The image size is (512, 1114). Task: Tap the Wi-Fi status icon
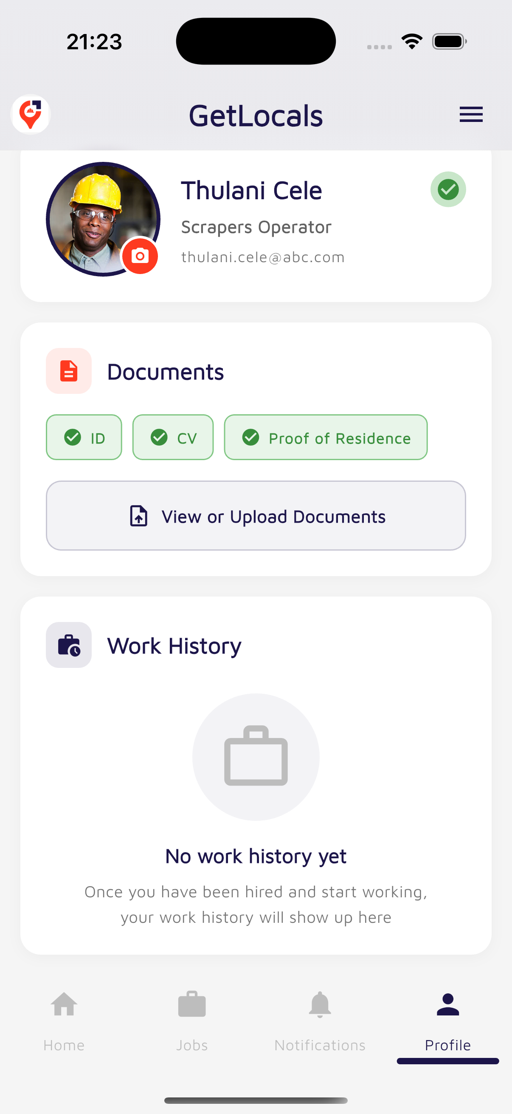[412, 42]
